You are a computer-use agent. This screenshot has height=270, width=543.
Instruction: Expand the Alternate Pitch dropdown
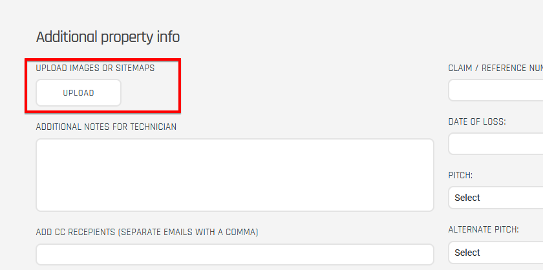click(496, 253)
